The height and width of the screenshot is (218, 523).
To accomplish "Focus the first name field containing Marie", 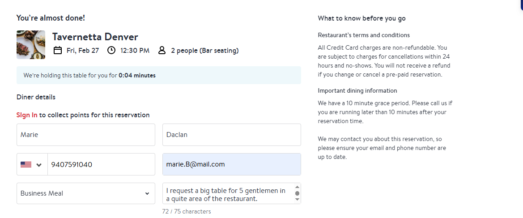I will [86, 135].
